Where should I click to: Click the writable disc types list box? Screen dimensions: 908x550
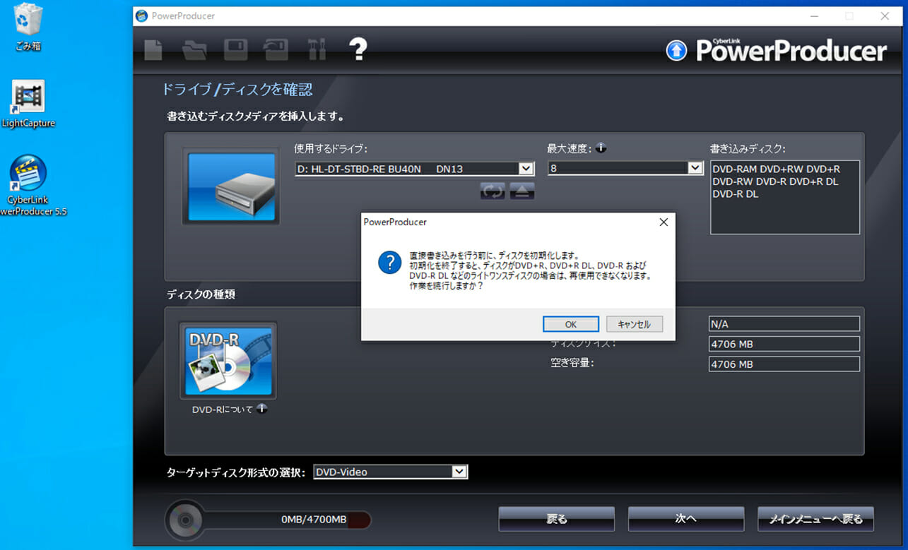tap(785, 197)
